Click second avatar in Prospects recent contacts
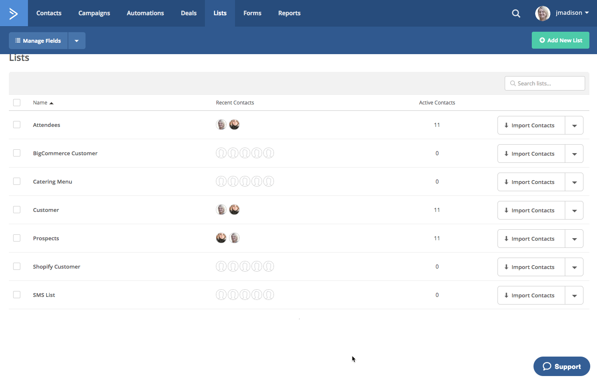The height and width of the screenshot is (379, 597). point(234,238)
